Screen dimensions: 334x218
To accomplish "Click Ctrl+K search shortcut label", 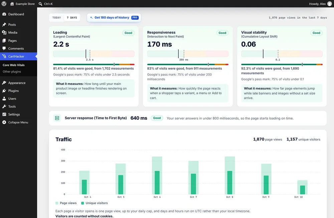I will point(48,4).
